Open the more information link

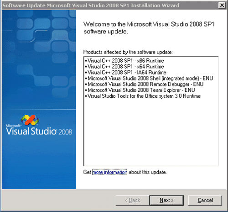tap(109, 172)
